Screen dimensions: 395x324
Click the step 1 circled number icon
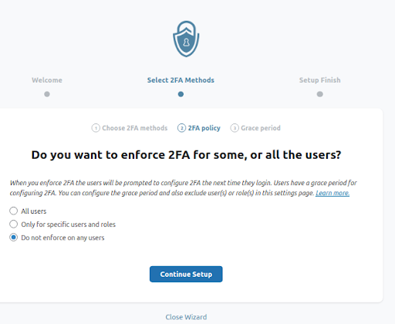click(96, 128)
